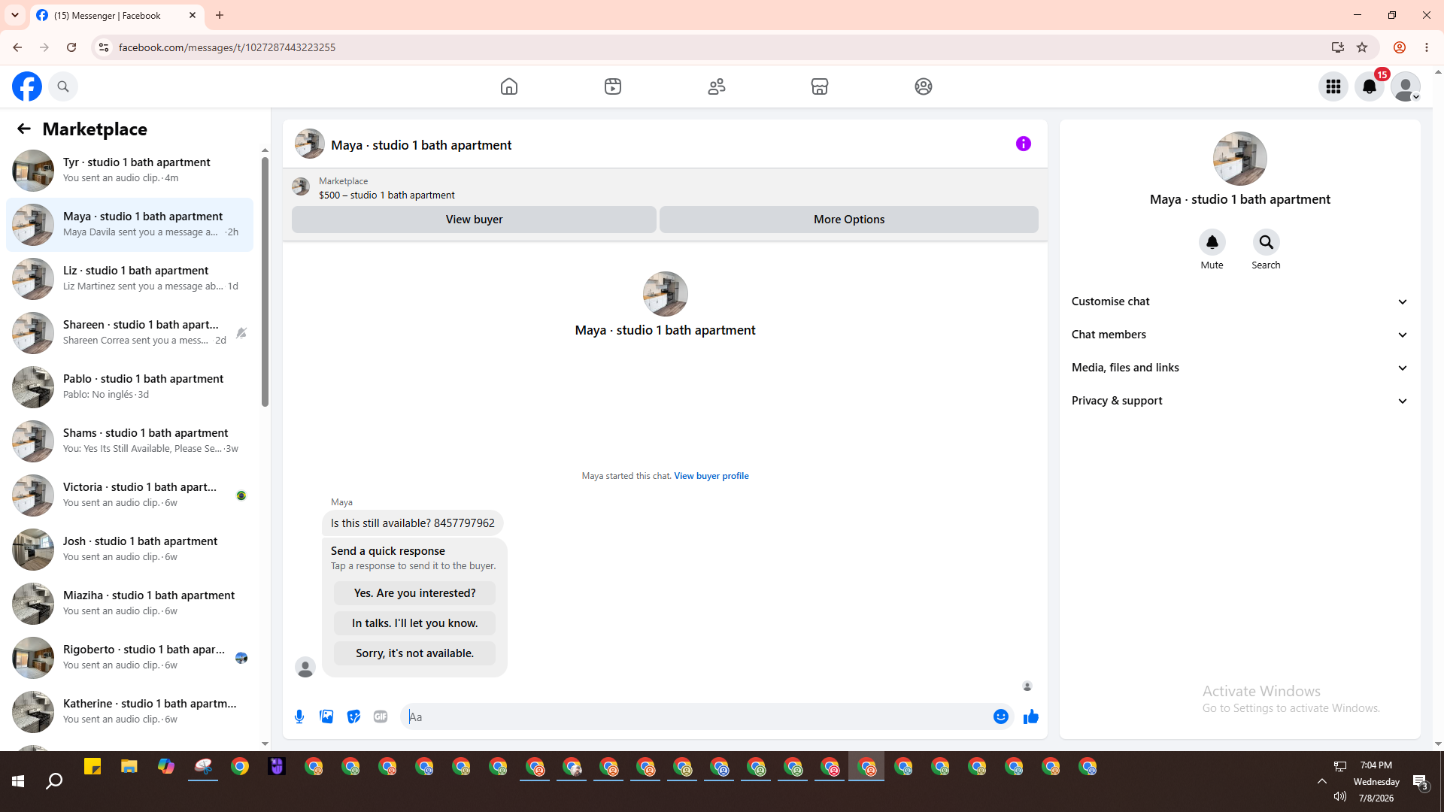Expand Media, files and links section

[1239, 368]
